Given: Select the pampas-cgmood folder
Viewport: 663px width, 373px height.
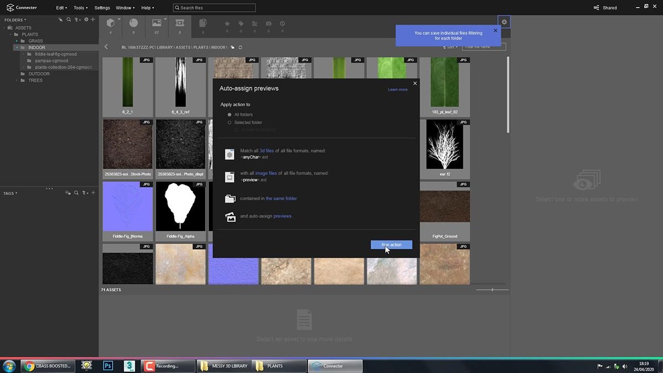Looking at the screenshot, I should (51, 61).
